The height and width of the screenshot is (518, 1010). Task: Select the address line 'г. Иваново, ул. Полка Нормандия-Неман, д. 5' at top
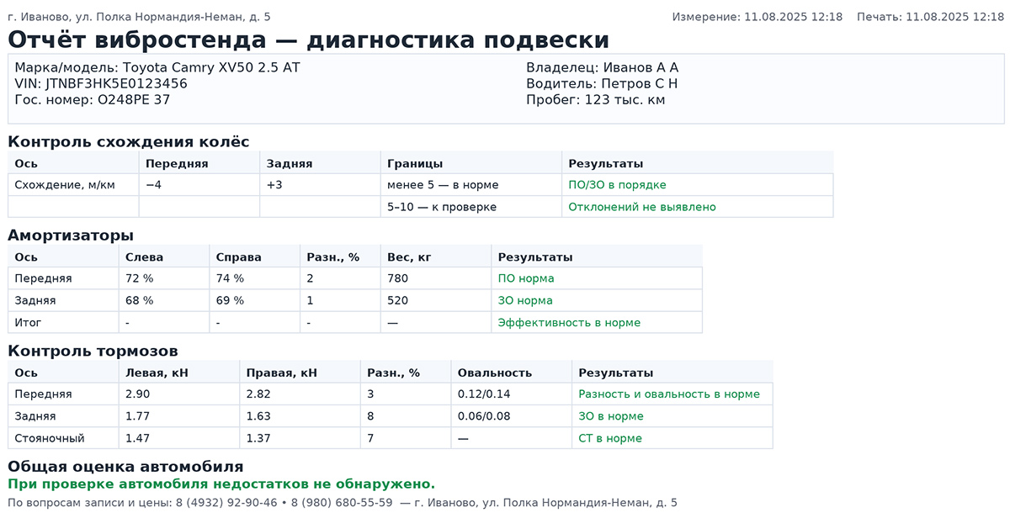tap(139, 17)
